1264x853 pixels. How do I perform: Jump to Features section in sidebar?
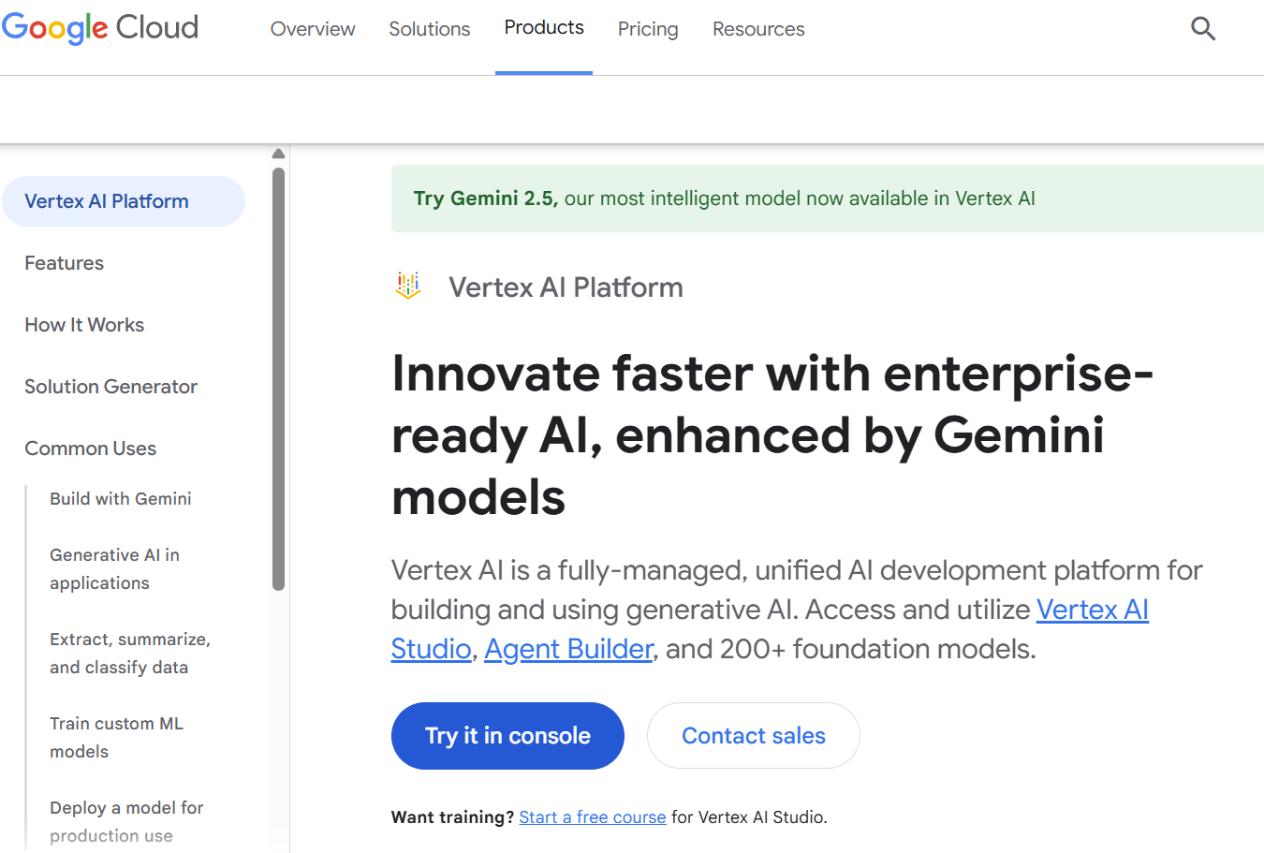tap(64, 263)
